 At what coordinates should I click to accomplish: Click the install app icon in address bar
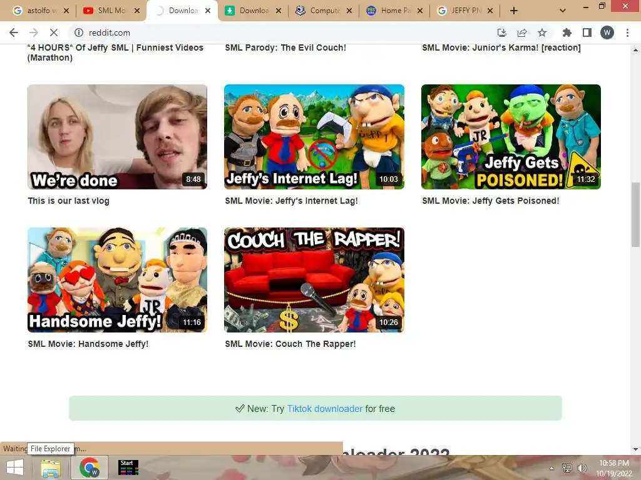click(501, 32)
